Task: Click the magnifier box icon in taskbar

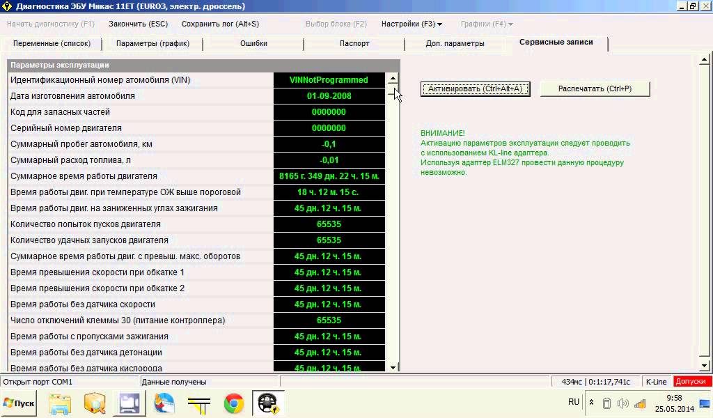Action: (x=95, y=403)
